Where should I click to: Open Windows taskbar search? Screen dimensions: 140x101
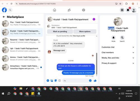[x=9, y=93]
